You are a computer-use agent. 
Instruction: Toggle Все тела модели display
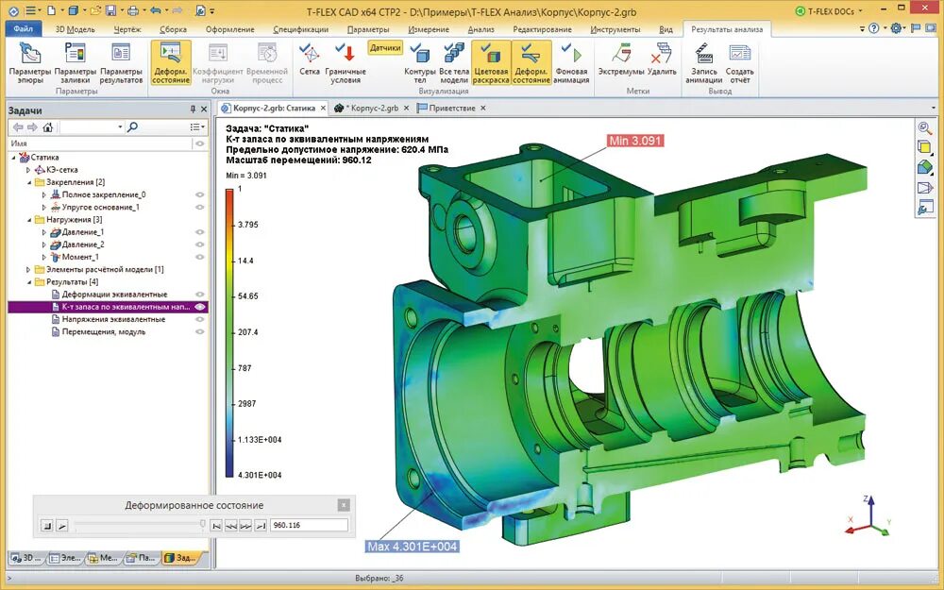(454, 63)
